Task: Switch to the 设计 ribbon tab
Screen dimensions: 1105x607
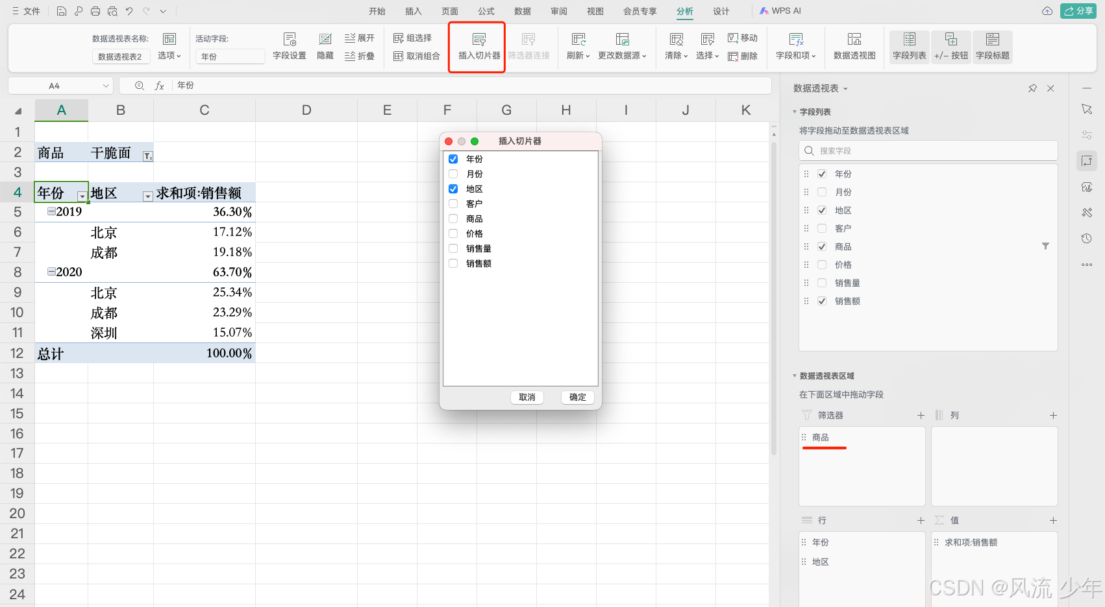Action: (721, 10)
